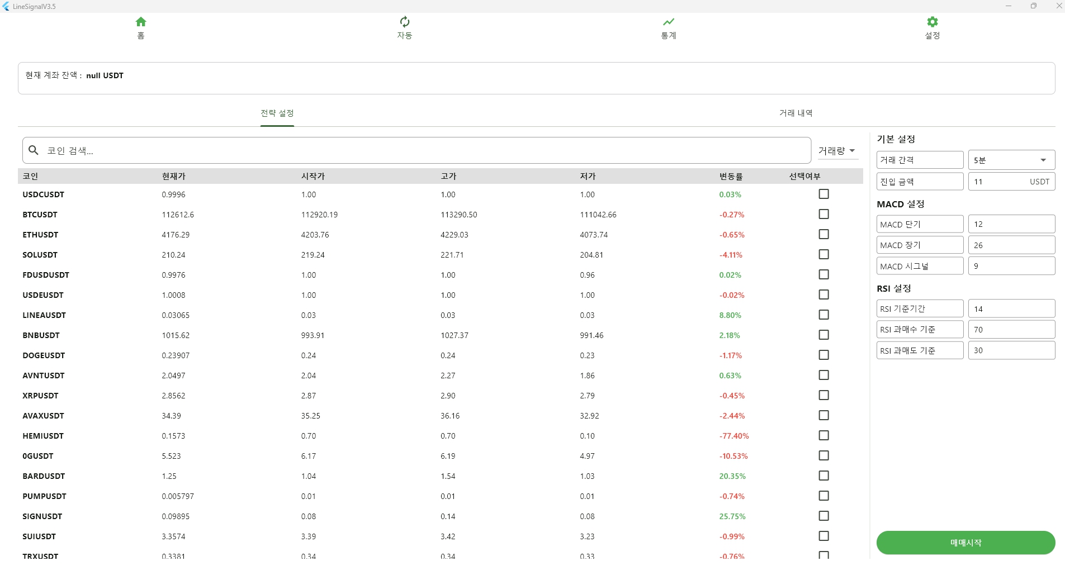Image resolution: width=1065 pixels, height=575 pixels.
Task: Click the LineSignal app logo in title bar
Action: [x=6, y=6]
